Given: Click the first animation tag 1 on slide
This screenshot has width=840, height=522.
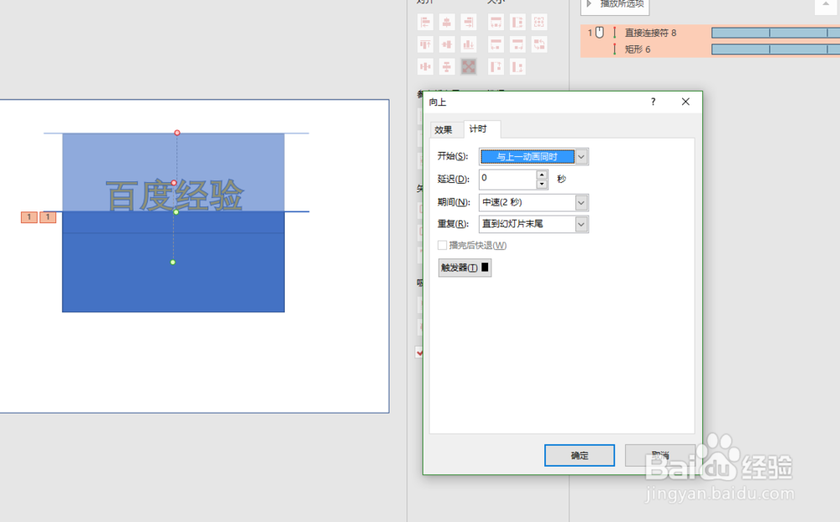Looking at the screenshot, I should pos(29,217).
